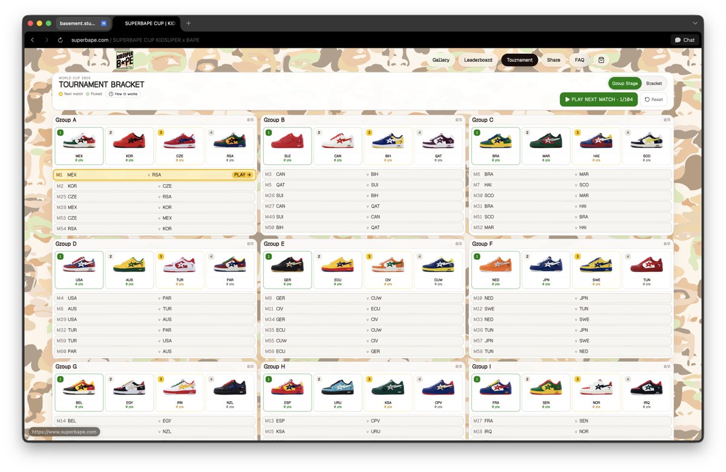Image resolution: width=726 pixels, height=472 pixels.
Task: Select the MAR green sneaker card
Action: [546, 146]
